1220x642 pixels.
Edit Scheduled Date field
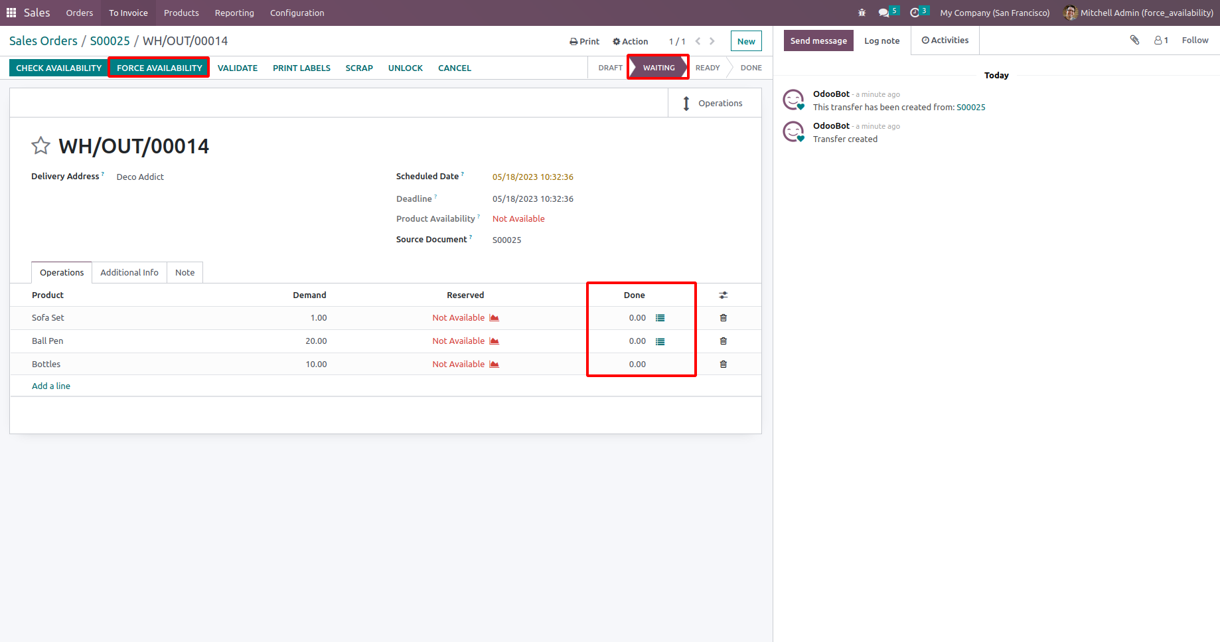[x=532, y=177]
